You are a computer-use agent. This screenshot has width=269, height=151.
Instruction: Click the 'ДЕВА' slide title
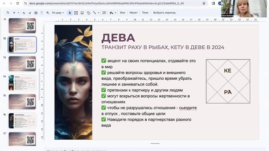coord(118,38)
